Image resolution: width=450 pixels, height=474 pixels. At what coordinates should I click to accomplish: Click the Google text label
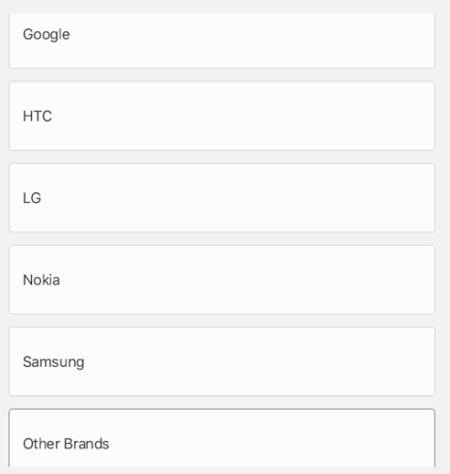46,35
